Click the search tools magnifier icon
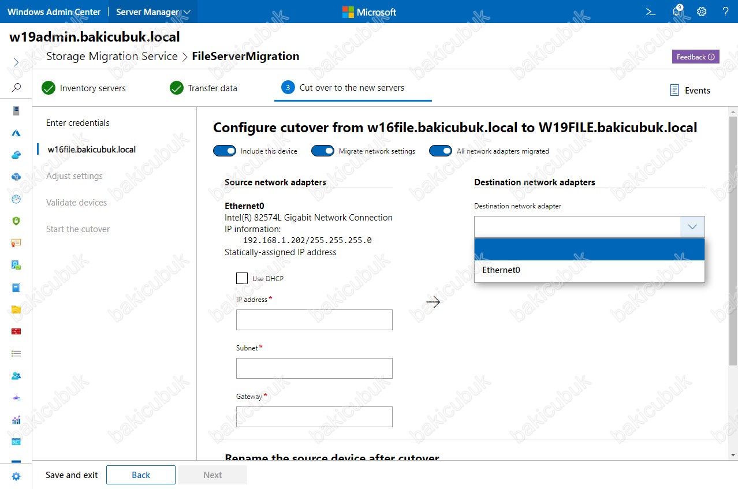This screenshot has height=489, width=738. tap(16, 88)
